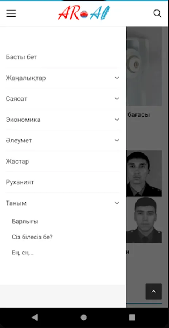Tap the scroll-to-top arrow button
169x328 pixels.
click(x=154, y=292)
